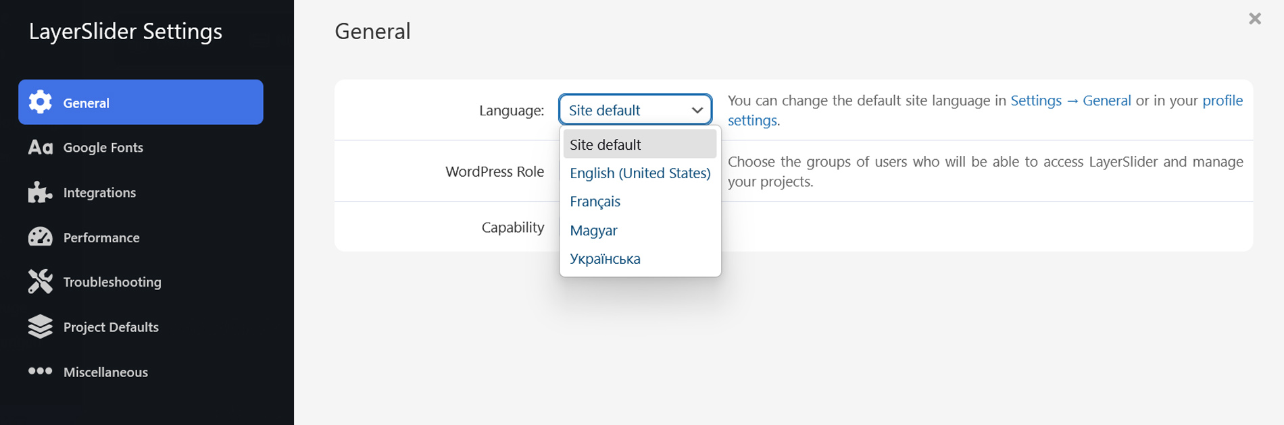The height and width of the screenshot is (425, 1284).
Task: Open the Miscellaneous settings section
Action: coord(105,372)
